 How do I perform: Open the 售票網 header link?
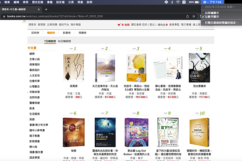[x=42, y=24]
